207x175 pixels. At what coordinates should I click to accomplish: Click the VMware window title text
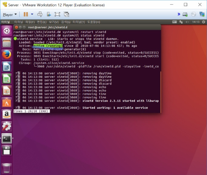coord(56,5)
